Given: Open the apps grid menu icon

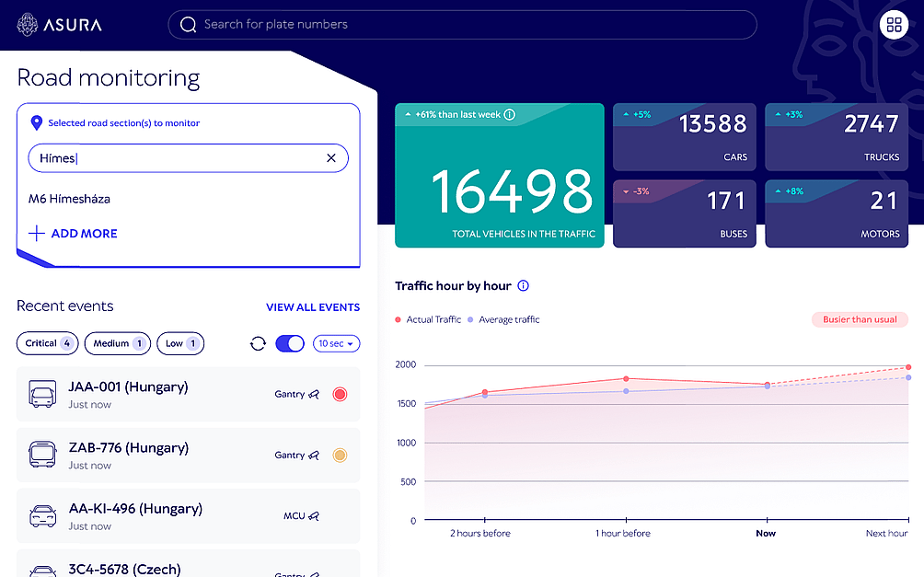Looking at the screenshot, I should click(x=894, y=25).
